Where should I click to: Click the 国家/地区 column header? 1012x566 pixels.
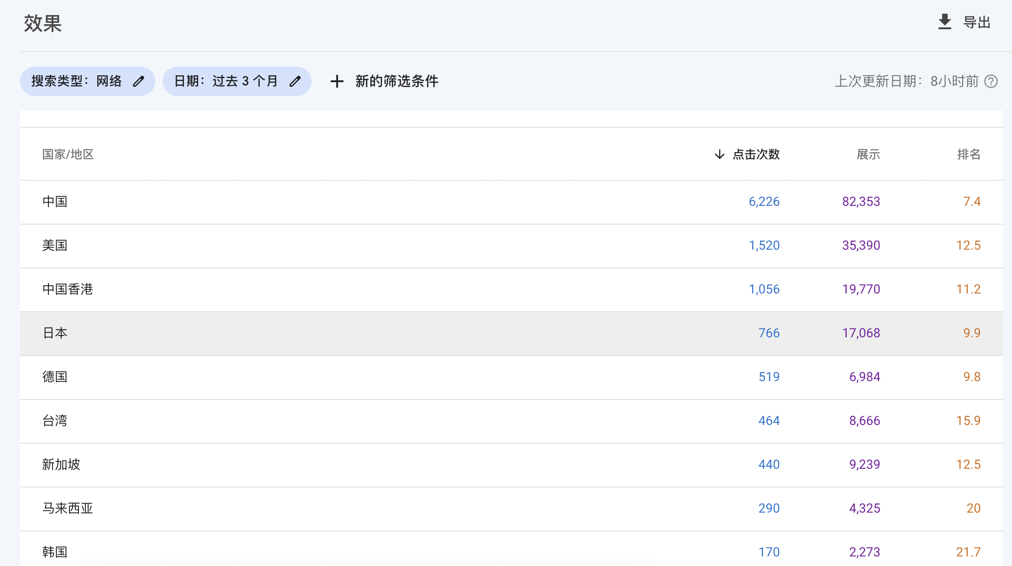(68, 154)
